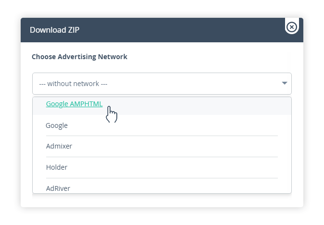Click the underlined Google AMPHTML link text

pyautogui.click(x=74, y=104)
